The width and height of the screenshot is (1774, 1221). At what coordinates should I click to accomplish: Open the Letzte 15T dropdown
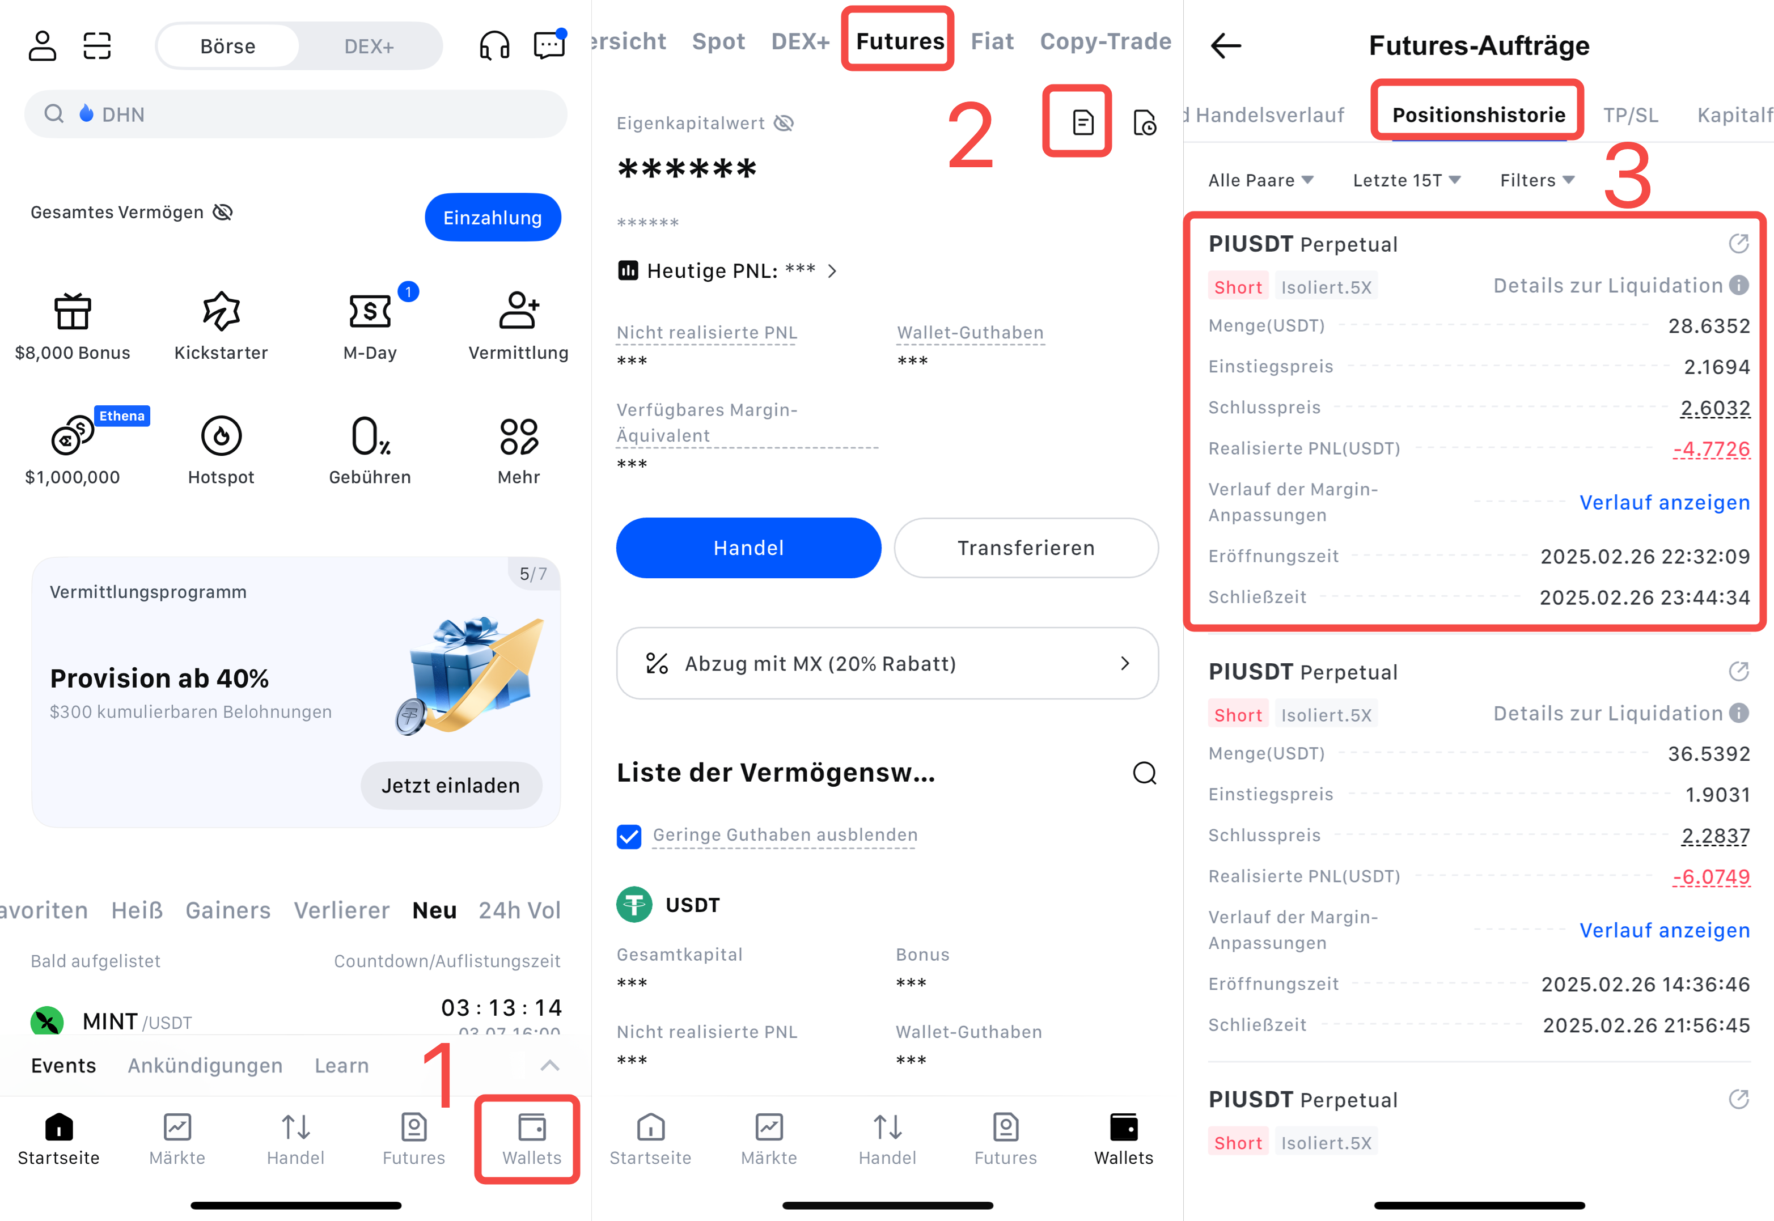pos(1406,181)
